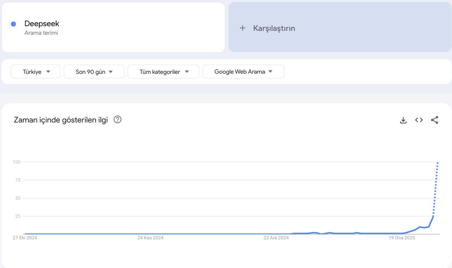Open the Türkiye region dropdown

click(x=36, y=72)
